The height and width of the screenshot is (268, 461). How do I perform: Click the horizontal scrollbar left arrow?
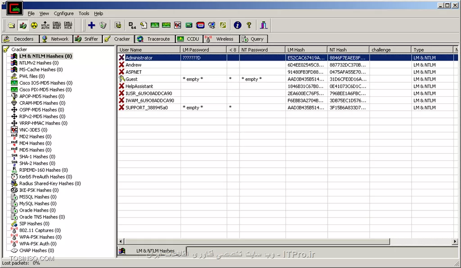[121, 241]
